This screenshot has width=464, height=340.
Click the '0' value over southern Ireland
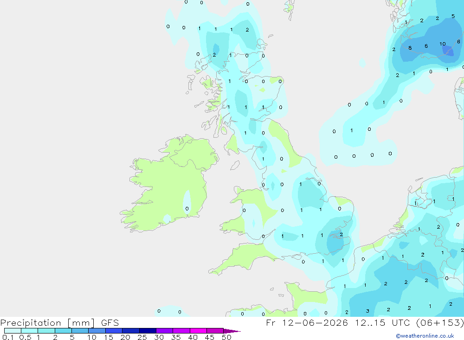pos(187,209)
